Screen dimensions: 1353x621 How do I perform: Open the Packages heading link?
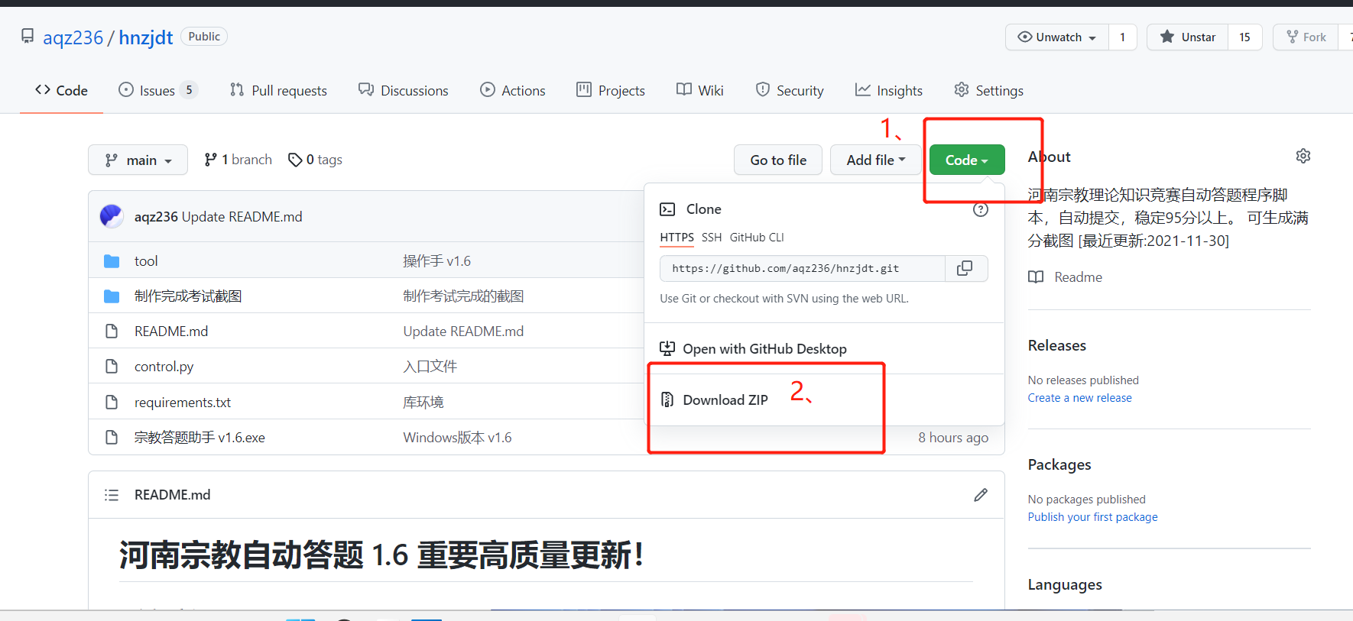(x=1059, y=464)
